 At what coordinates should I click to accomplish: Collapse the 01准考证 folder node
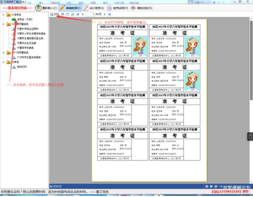tap(3, 15)
